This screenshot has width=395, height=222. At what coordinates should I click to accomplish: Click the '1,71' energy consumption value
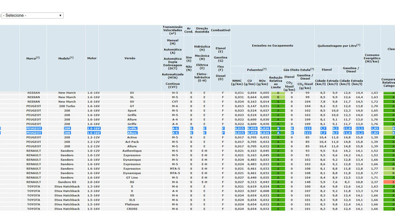pyautogui.click(x=375, y=178)
